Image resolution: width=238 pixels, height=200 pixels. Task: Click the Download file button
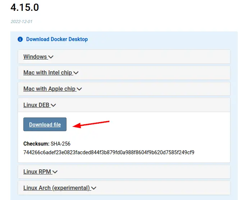pyautogui.click(x=45, y=124)
